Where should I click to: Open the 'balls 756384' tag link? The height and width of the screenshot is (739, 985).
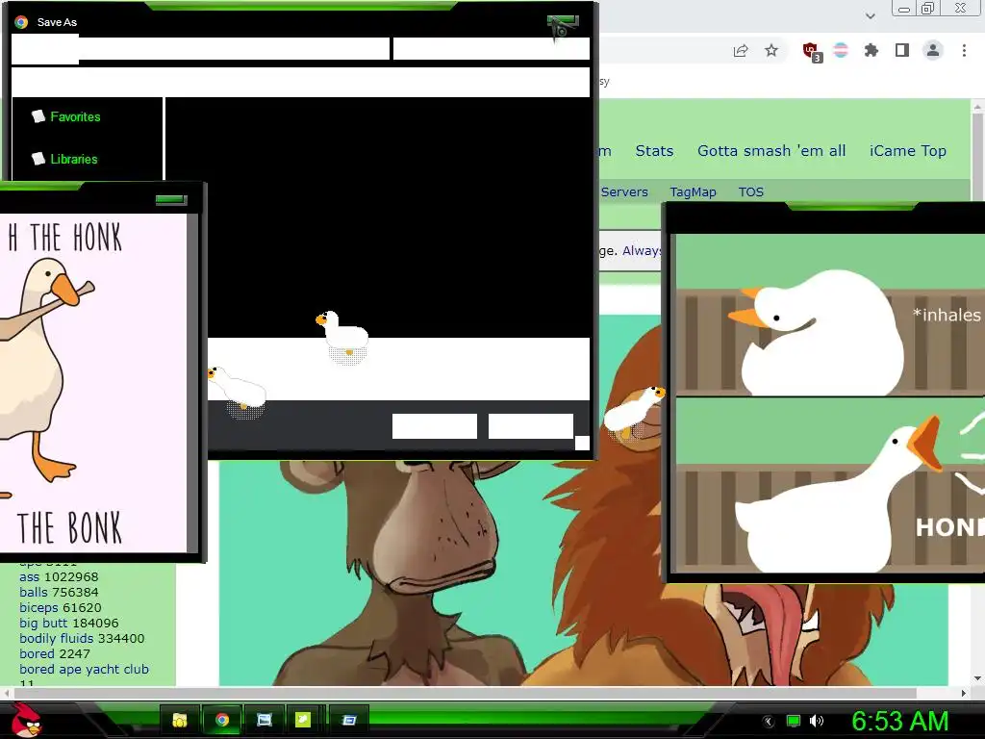(x=59, y=592)
